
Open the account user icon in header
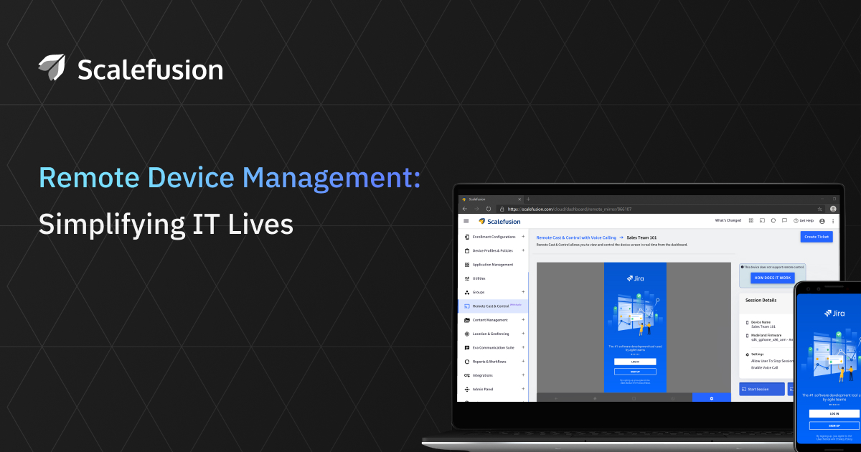pyautogui.click(x=822, y=221)
